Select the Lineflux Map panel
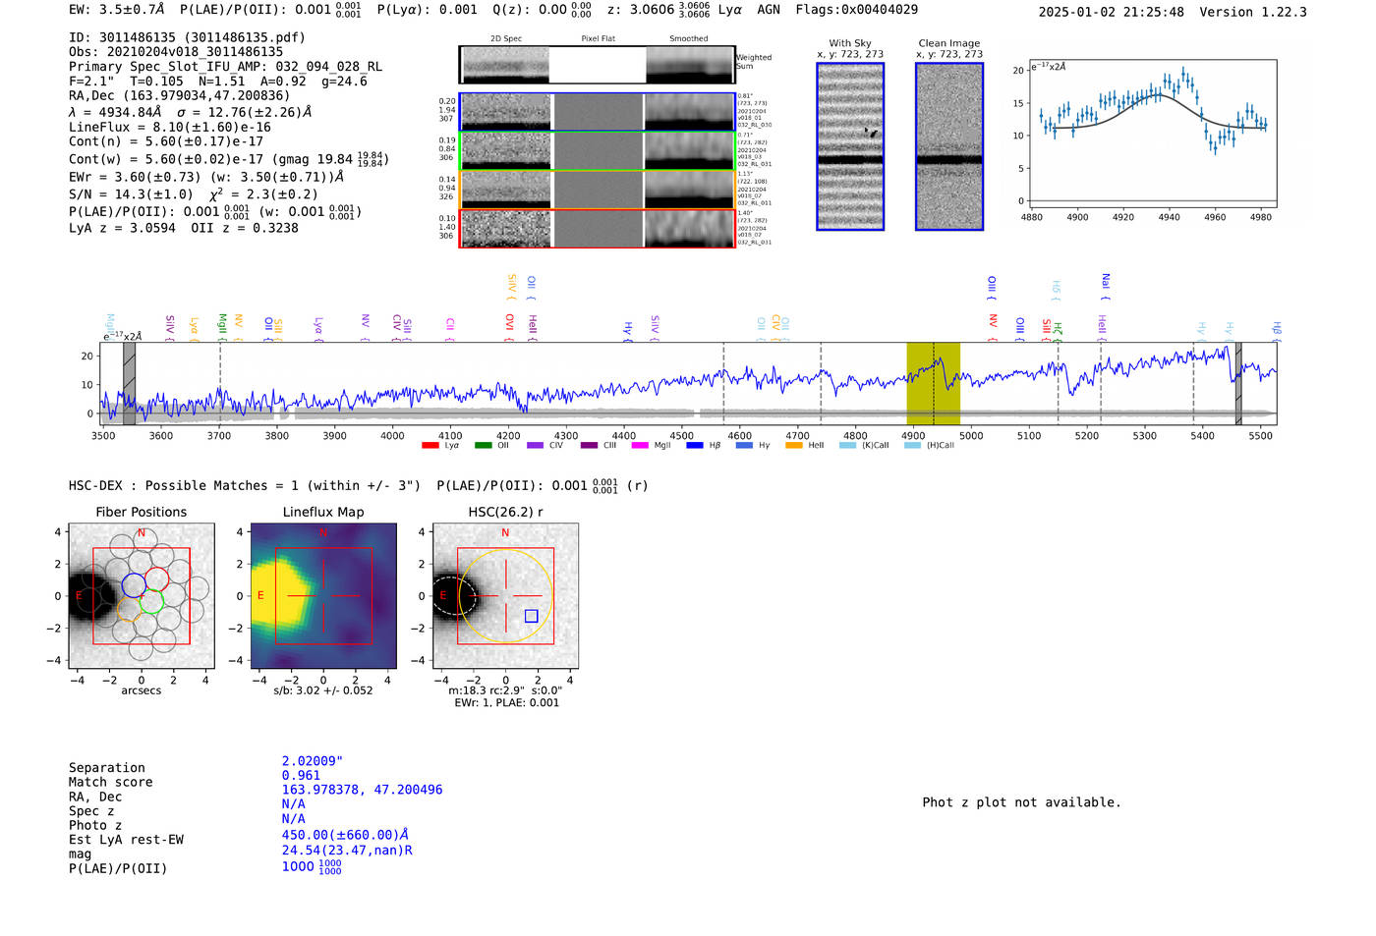This screenshot has width=1376, height=936. pos(323,595)
